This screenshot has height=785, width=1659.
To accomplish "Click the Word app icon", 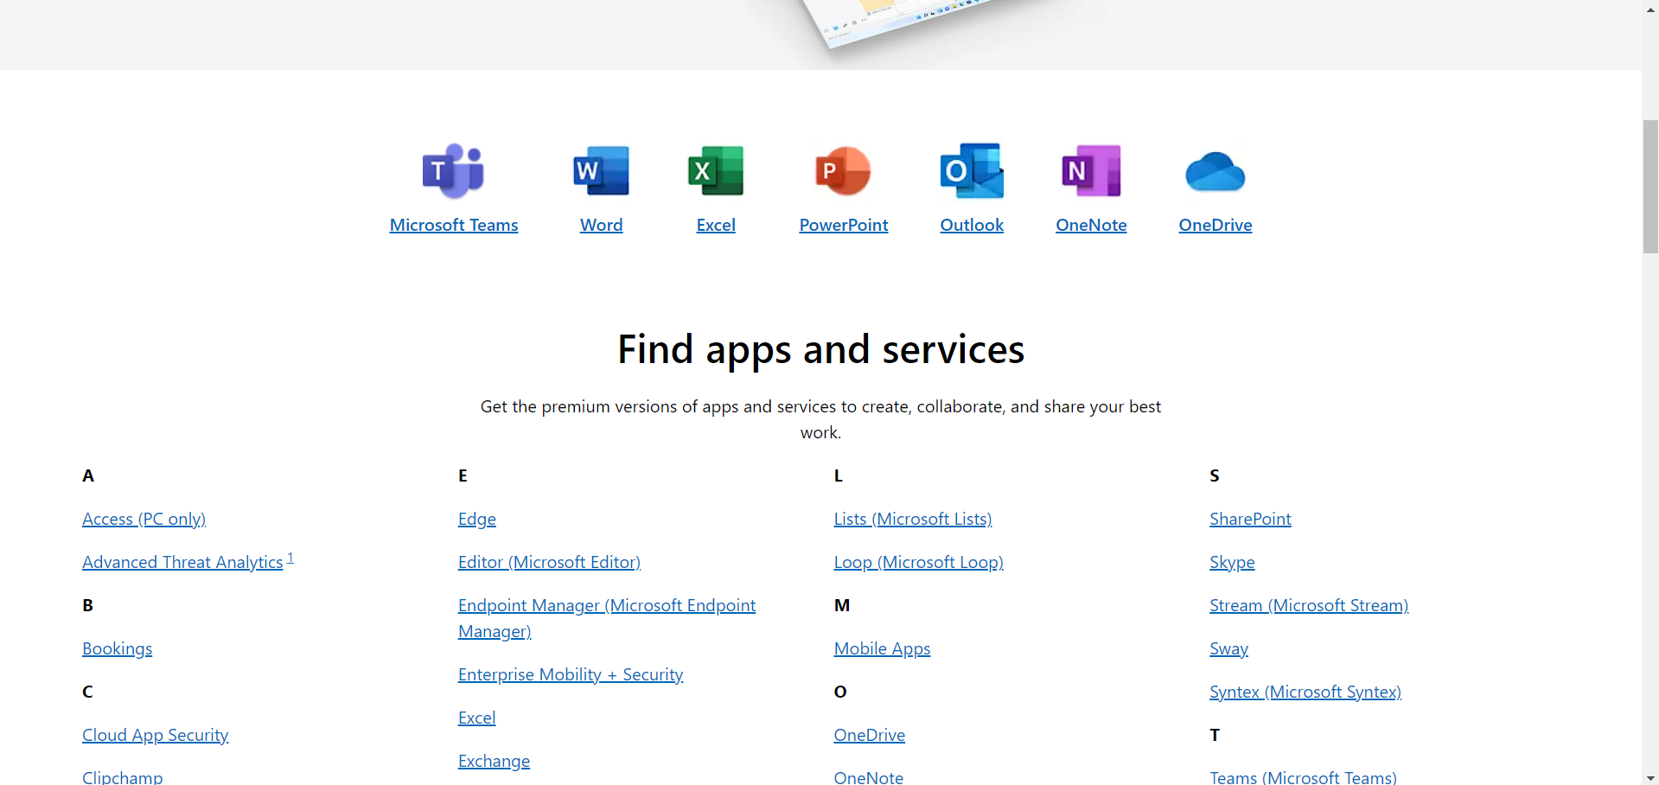I will (601, 171).
